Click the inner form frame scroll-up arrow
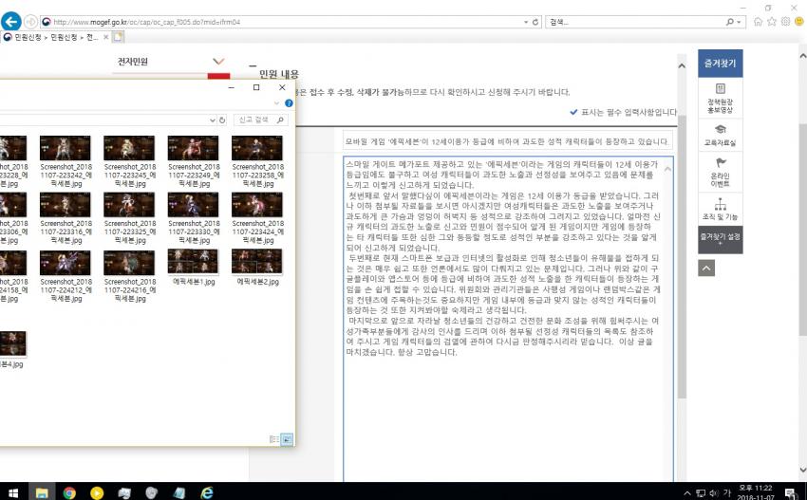The height and width of the screenshot is (500, 807). tap(682, 65)
